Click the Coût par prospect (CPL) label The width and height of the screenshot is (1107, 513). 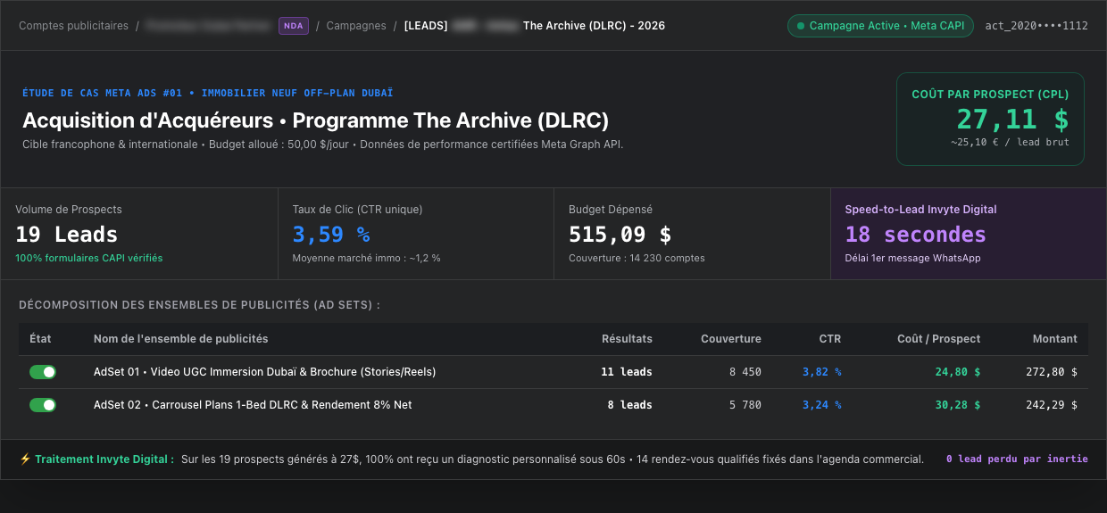point(990,94)
